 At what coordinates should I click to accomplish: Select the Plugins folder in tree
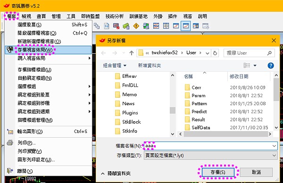tap(126, 113)
